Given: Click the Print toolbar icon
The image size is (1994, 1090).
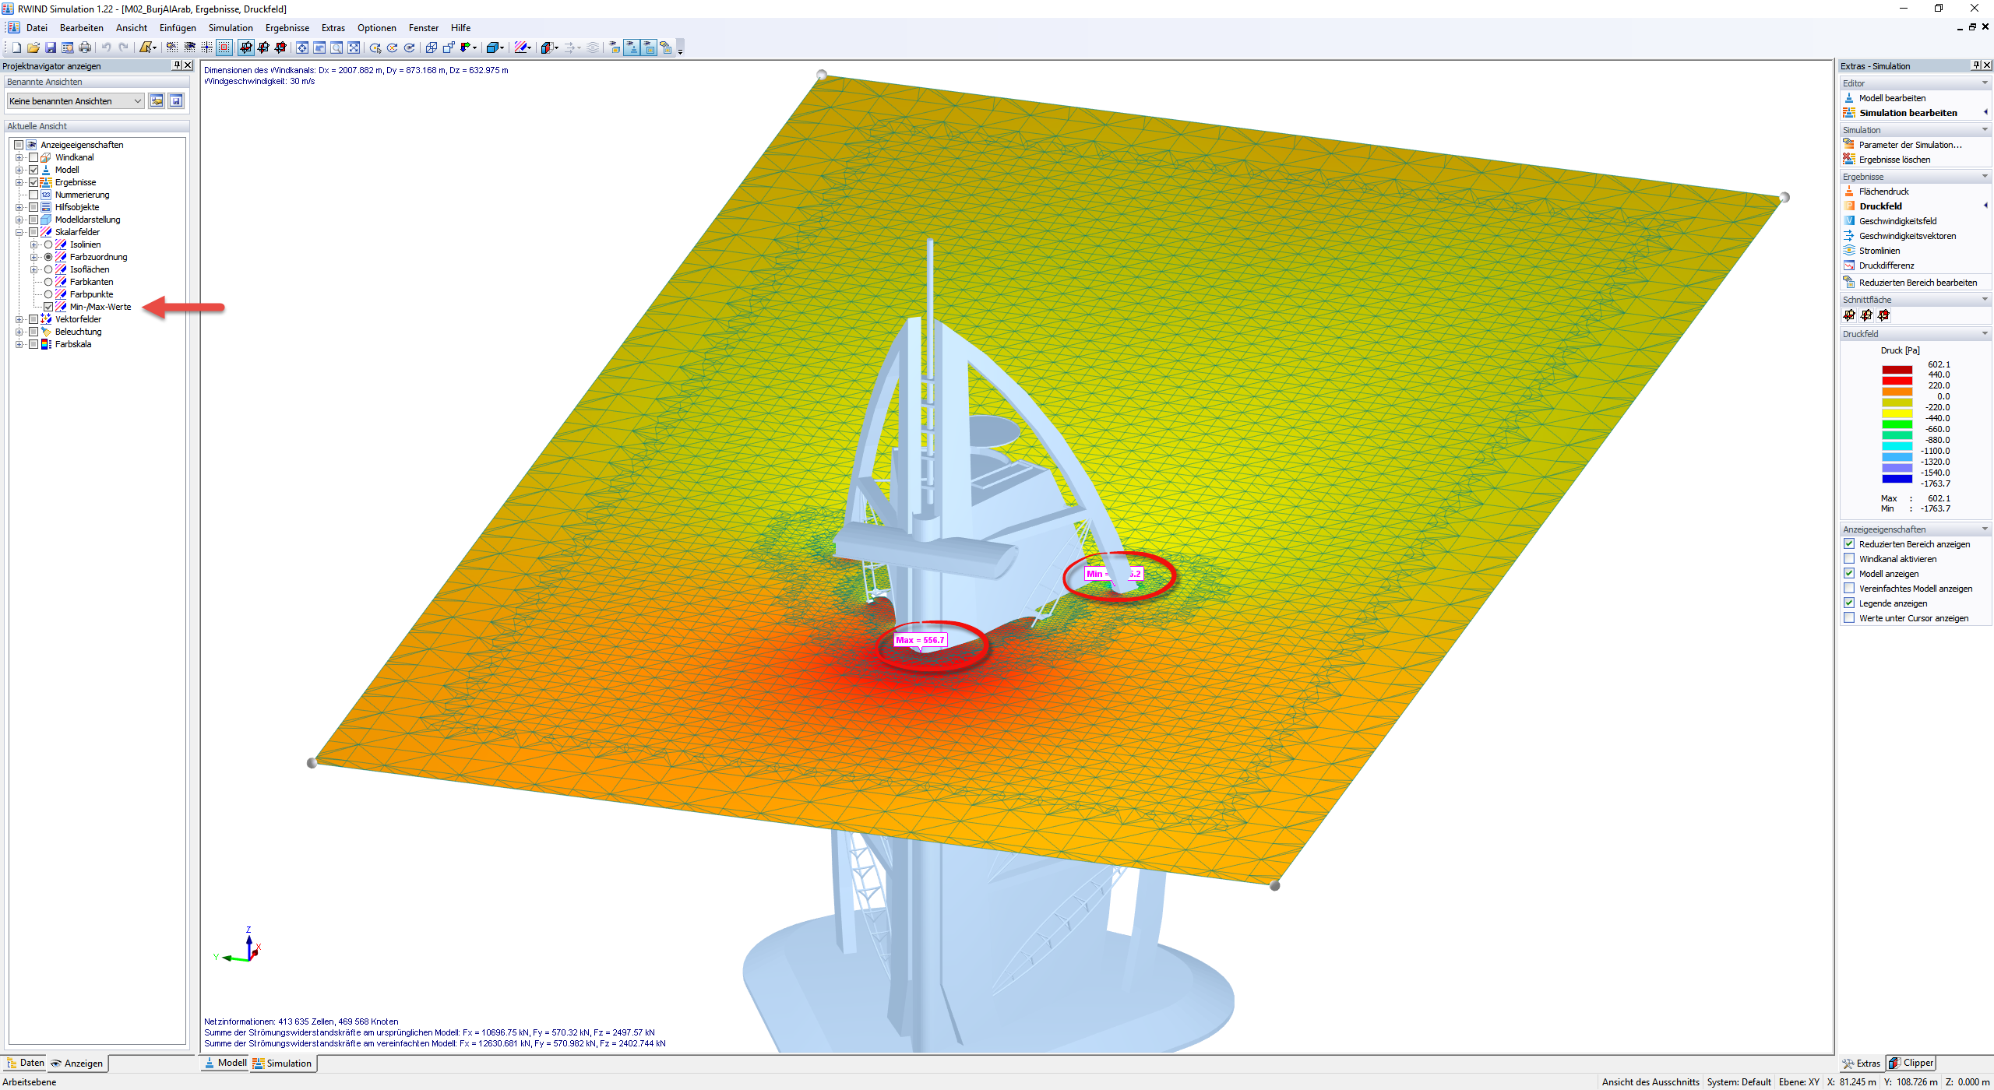Looking at the screenshot, I should coord(85,48).
